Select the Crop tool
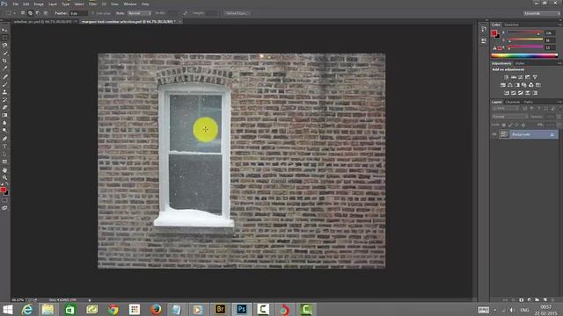The width and height of the screenshot is (563, 316). 4,61
